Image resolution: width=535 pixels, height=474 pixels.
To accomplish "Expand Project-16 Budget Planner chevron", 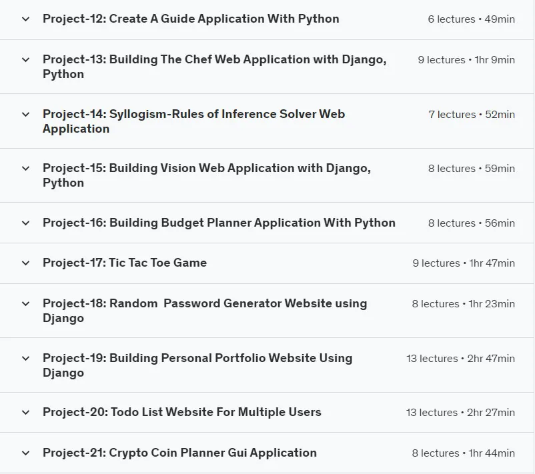I will pos(25,223).
